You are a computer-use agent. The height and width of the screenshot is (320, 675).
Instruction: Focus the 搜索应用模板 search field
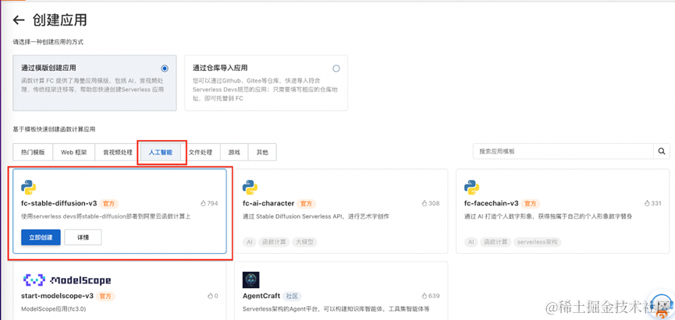[x=563, y=151]
